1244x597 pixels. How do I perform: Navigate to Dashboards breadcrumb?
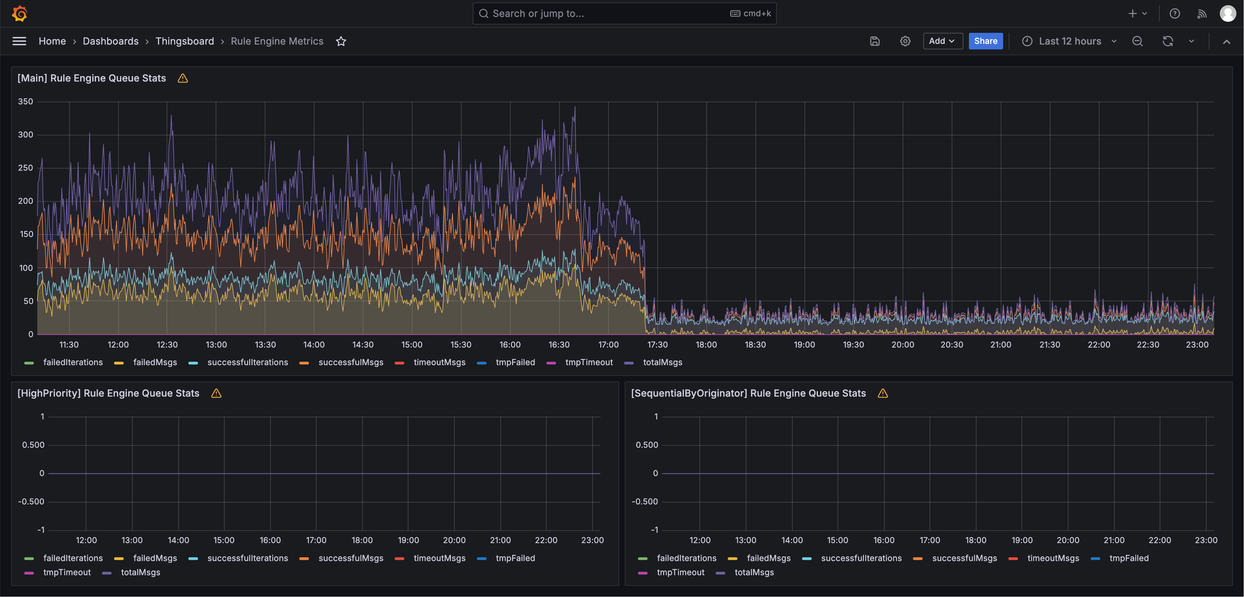pyautogui.click(x=111, y=41)
